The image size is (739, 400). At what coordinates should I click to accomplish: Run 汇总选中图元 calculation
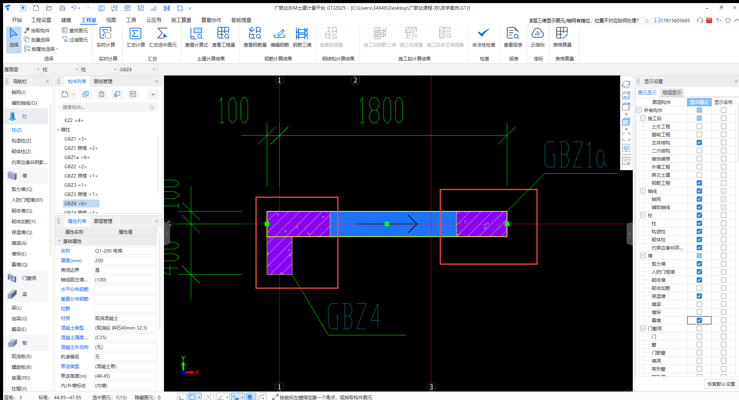tap(162, 38)
